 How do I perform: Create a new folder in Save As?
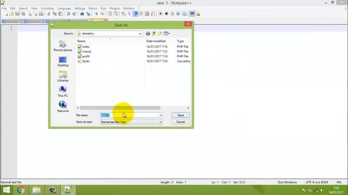click(x=159, y=34)
